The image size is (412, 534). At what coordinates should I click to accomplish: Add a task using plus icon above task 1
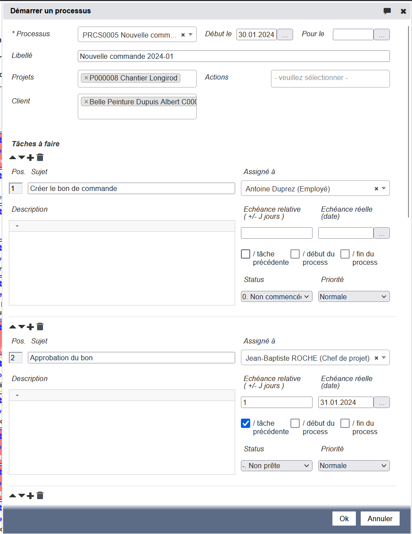pyautogui.click(x=31, y=157)
